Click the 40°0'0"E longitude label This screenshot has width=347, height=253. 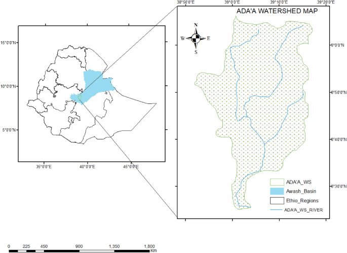[87, 167]
